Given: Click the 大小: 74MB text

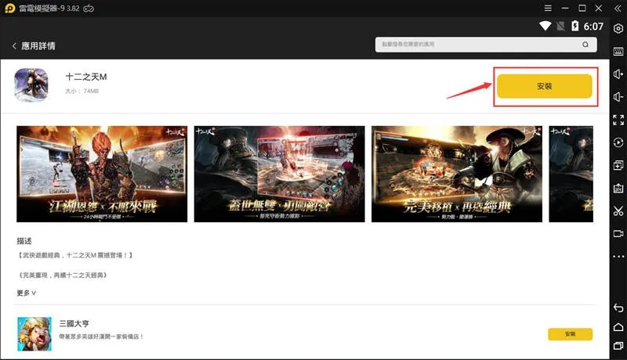Looking at the screenshot, I should point(82,92).
